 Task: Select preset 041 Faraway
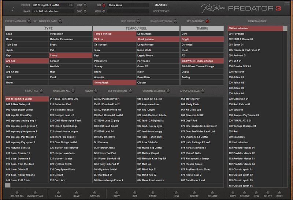[x=114, y=142]
